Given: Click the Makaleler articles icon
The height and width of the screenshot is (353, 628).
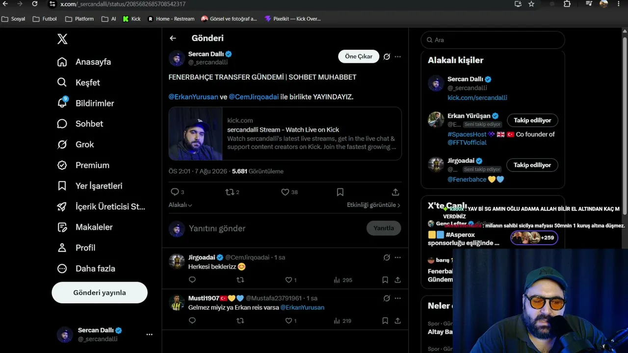Looking at the screenshot, I should point(62,227).
